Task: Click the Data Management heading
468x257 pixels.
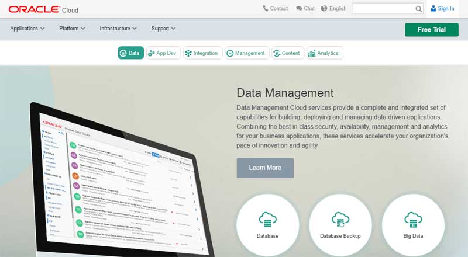Action: pyautogui.click(x=285, y=93)
